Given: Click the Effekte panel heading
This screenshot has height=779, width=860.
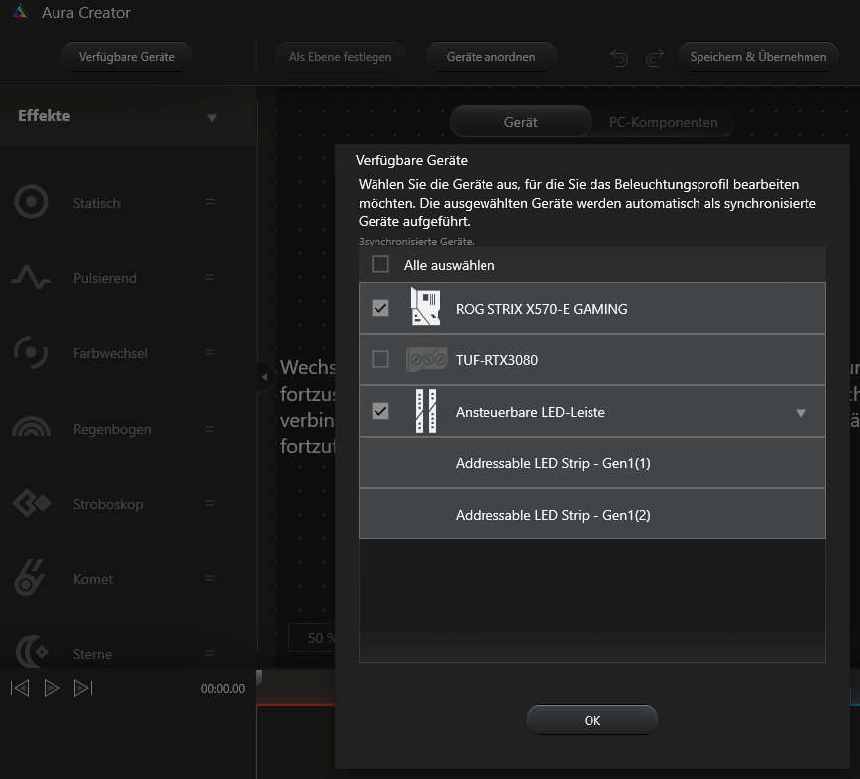Looking at the screenshot, I should [x=44, y=116].
